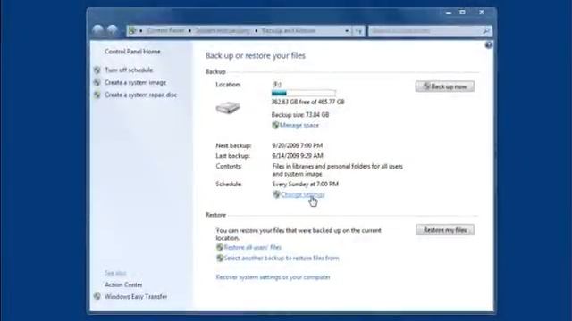Click Select another backup to restore files from
This screenshot has width=572, height=321.
pyautogui.click(x=282, y=259)
